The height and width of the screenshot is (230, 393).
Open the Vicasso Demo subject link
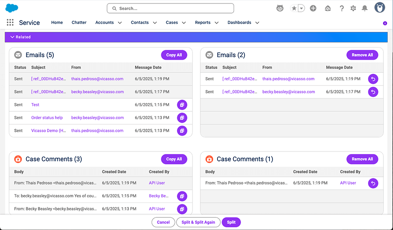click(48, 130)
